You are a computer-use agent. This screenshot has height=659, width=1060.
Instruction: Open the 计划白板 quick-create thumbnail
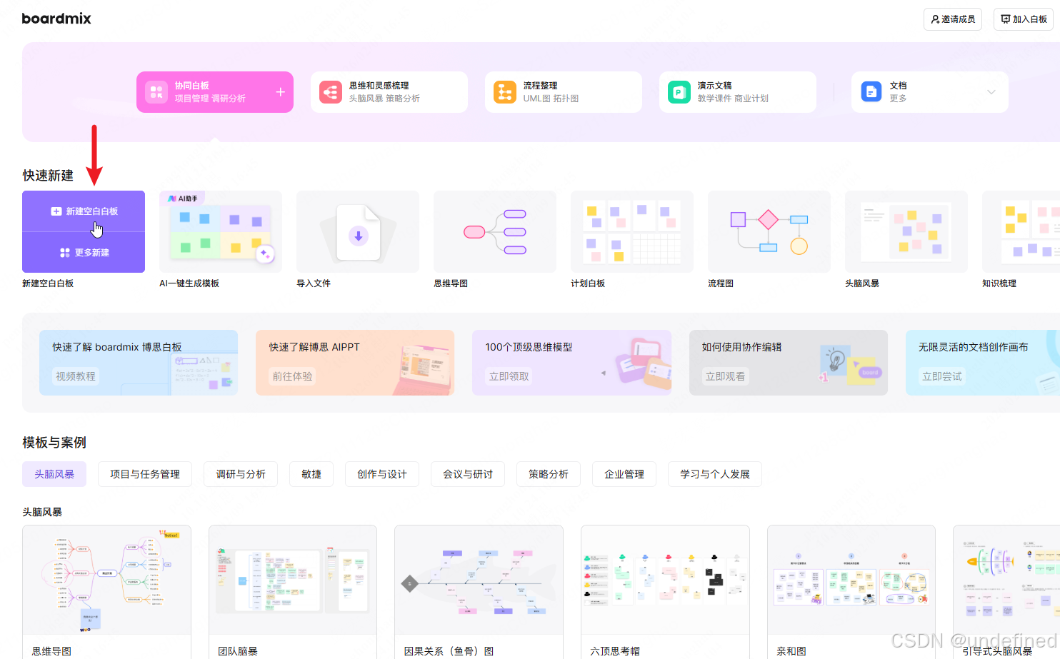coord(632,231)
